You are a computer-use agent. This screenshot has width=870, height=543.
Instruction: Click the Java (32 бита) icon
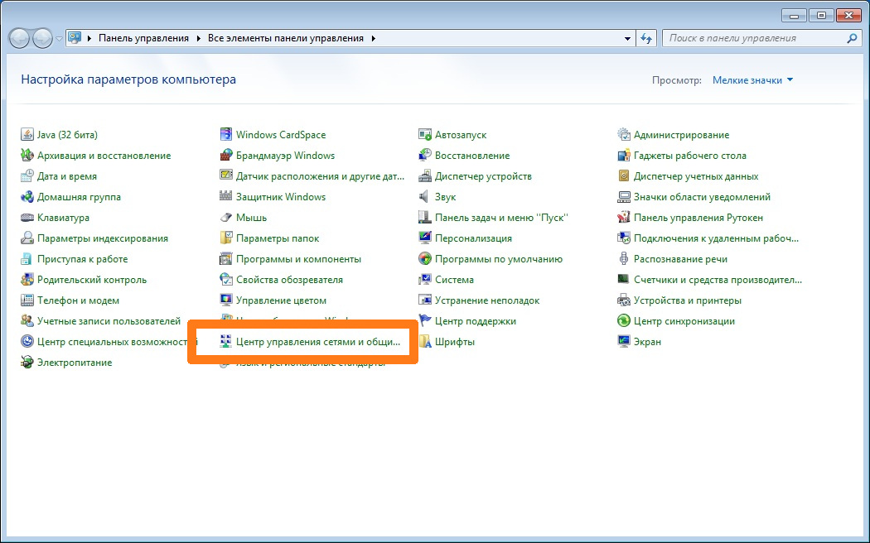coord(27,135)
